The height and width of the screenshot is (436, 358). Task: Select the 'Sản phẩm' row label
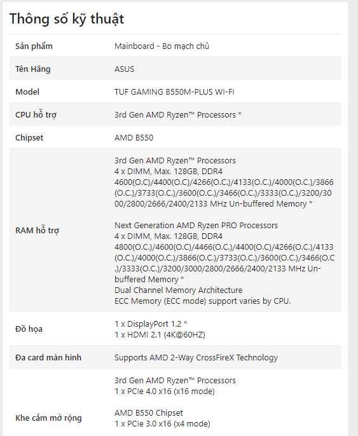(x=34, y=46)
